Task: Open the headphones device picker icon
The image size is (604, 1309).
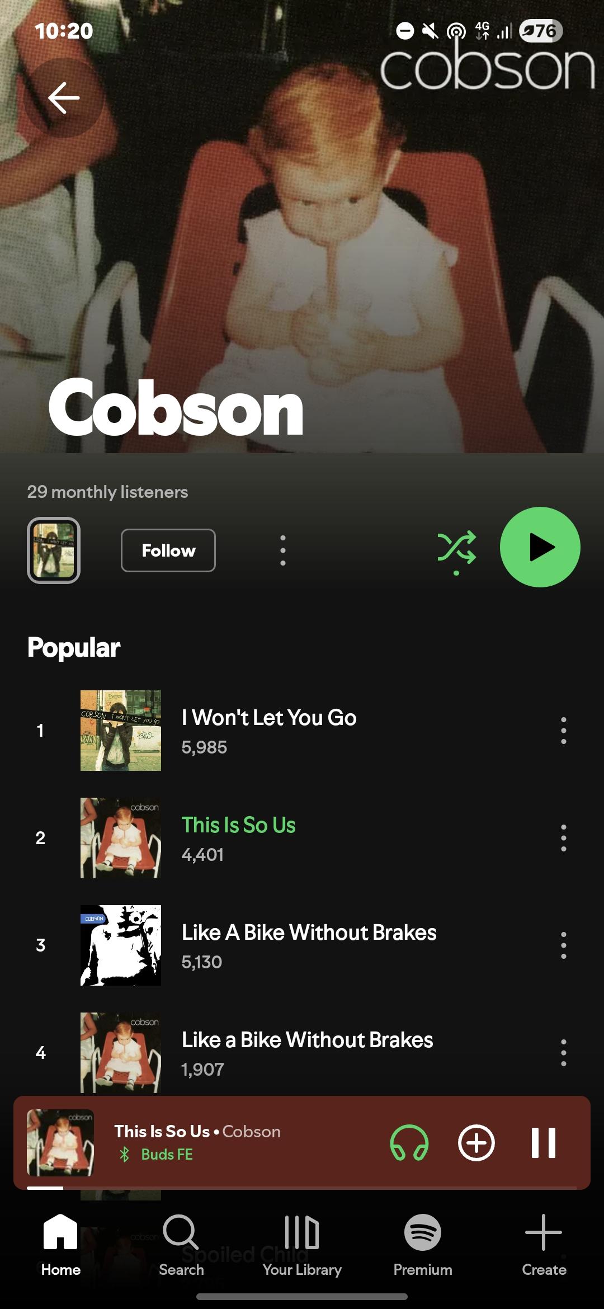Action: [x=409, y=1142]
